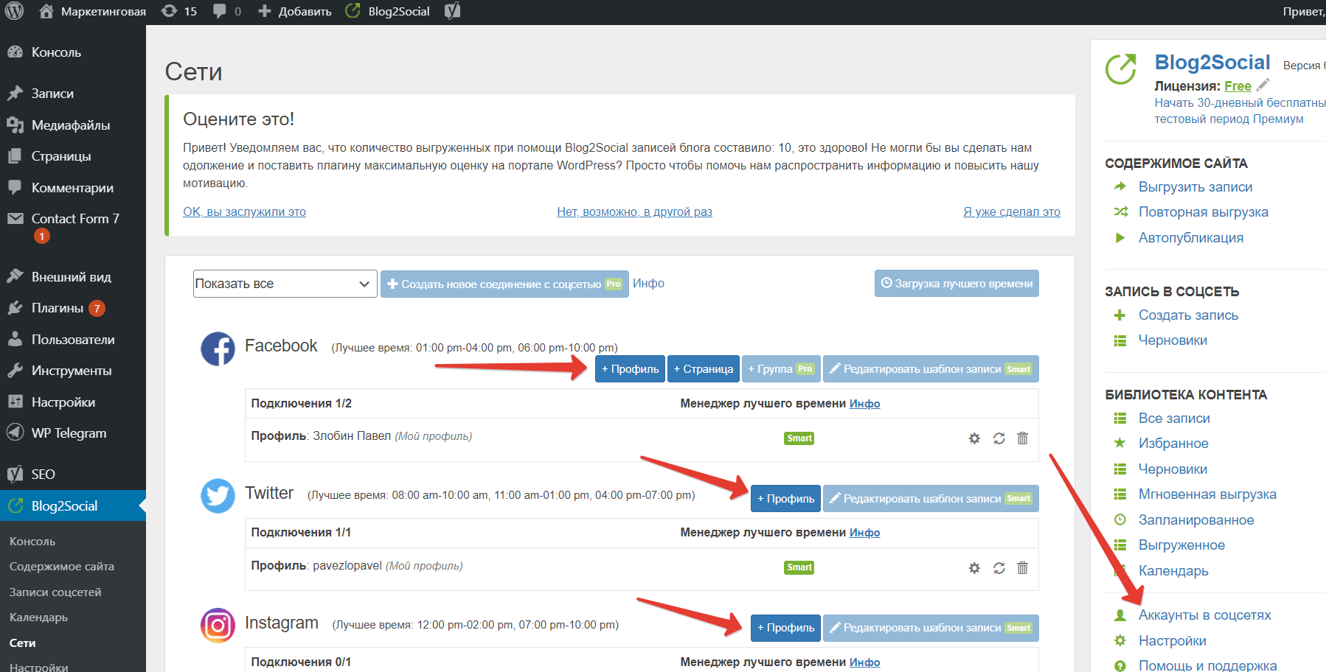The image size is (1326, 672).
Task: Expand the Показать все filter dropdown
Action: pos(285,284)
